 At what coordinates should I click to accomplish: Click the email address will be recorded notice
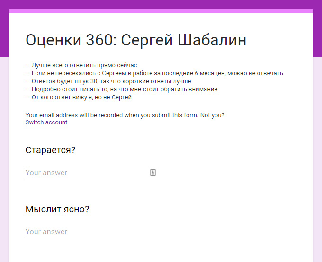tap(112, 115)
